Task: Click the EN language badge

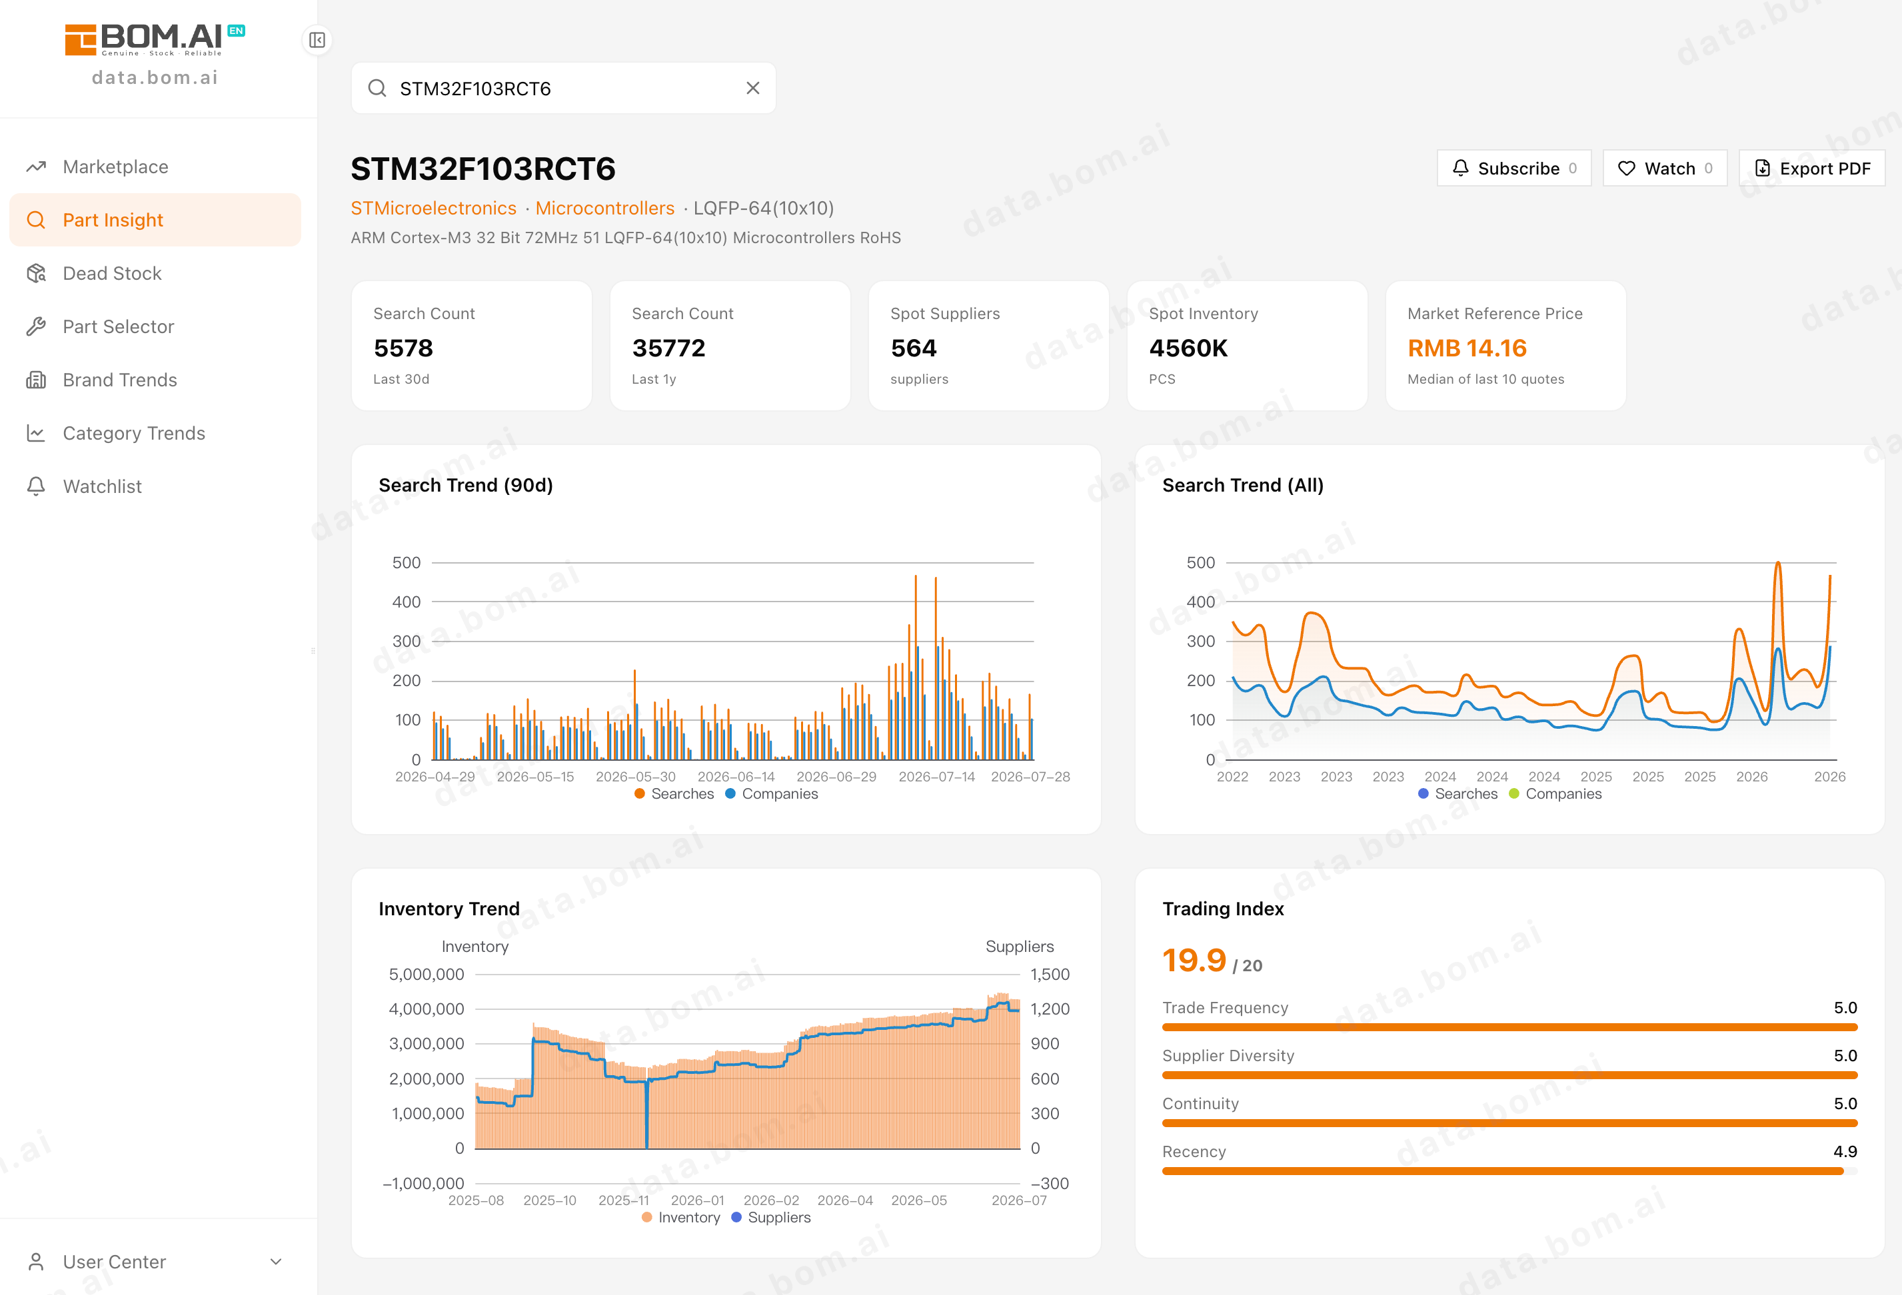Action: tap(237, 30)
